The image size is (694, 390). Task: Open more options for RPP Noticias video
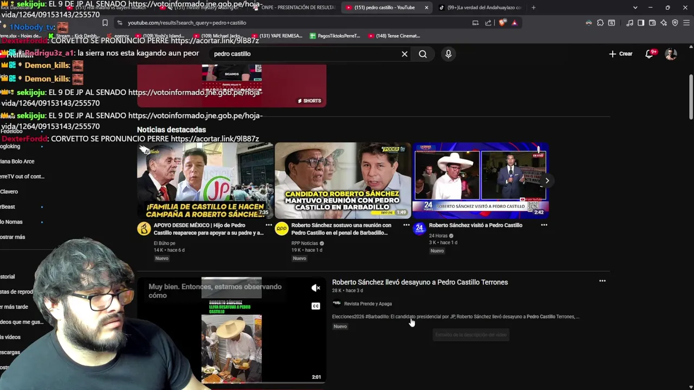(406, 225)
